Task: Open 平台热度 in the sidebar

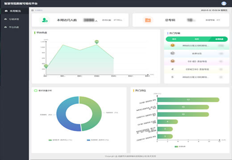Action: pyautogui.click(x=14, y=27)
